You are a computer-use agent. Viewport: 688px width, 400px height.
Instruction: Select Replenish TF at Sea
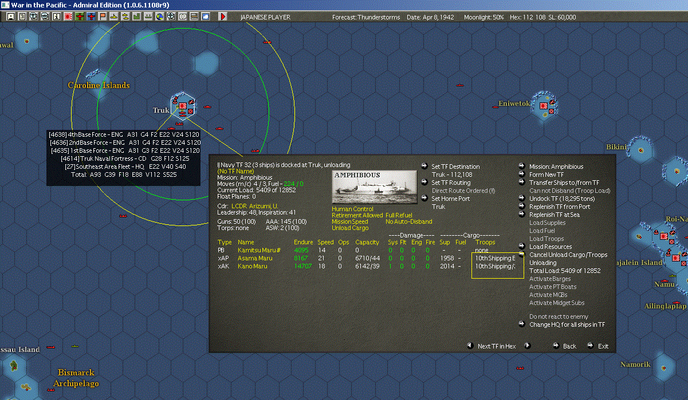pos(555,215)
